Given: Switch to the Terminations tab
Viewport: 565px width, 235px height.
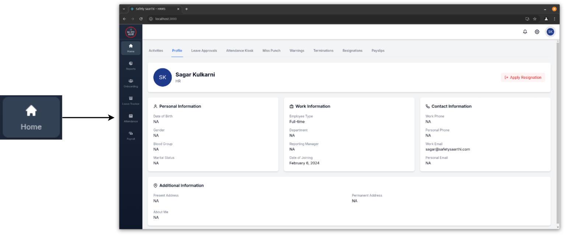Looking at the screenshot, I should coord(323,50).
